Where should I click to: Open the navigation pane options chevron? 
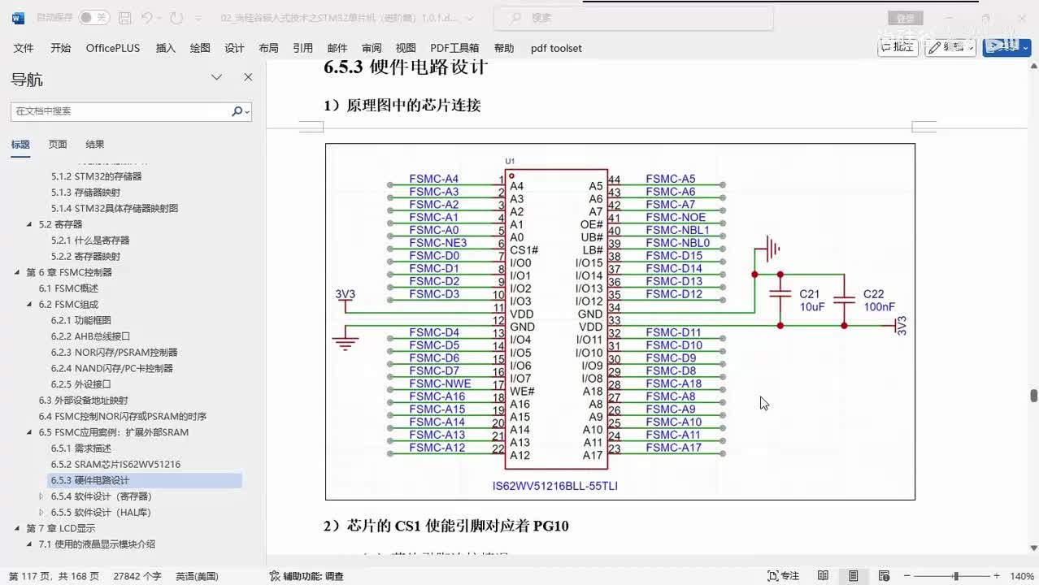click(216, 77)
